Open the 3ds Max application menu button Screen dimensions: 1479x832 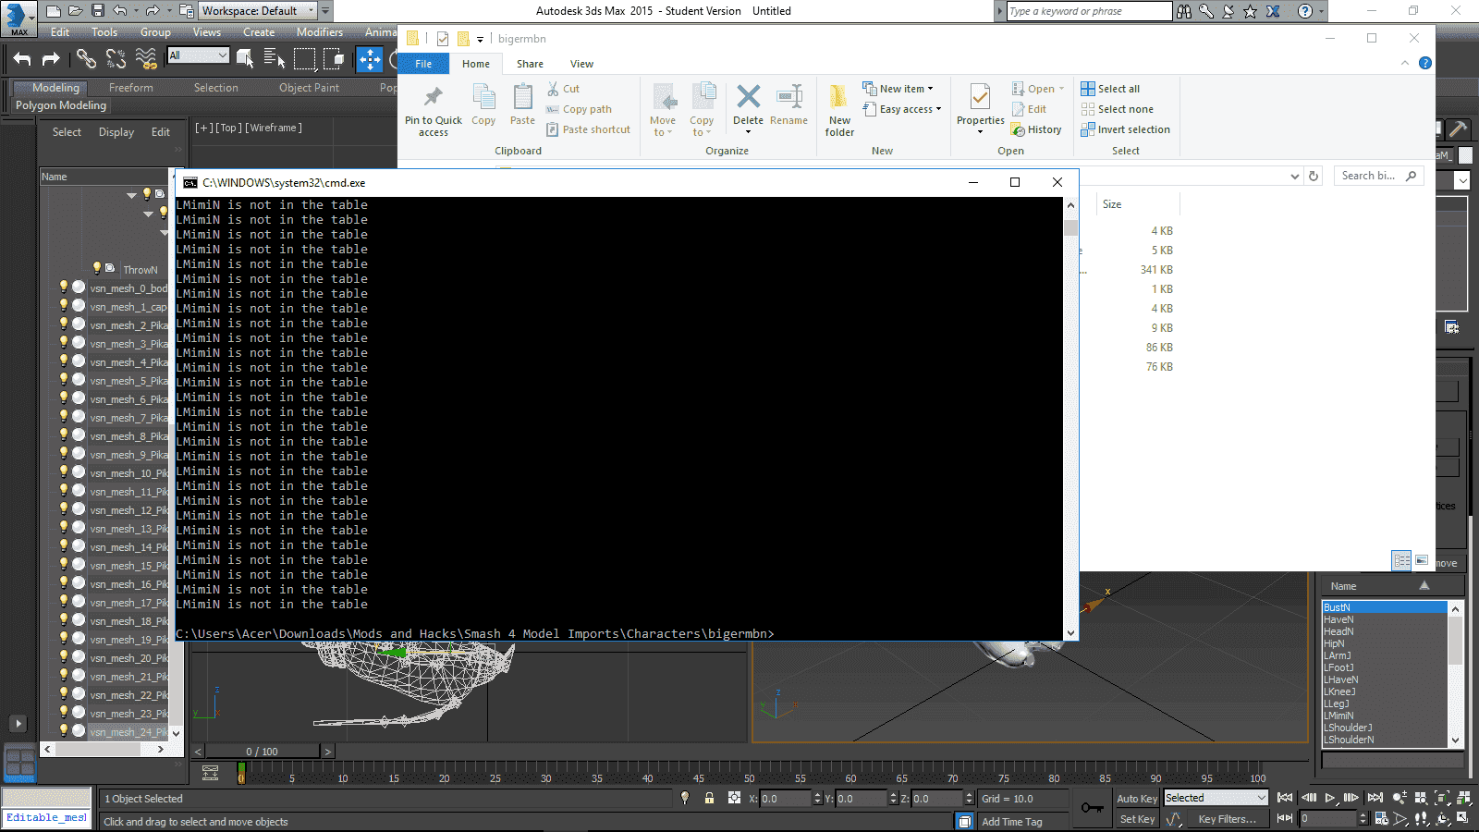pyautogui.click(x=17, y=18)
